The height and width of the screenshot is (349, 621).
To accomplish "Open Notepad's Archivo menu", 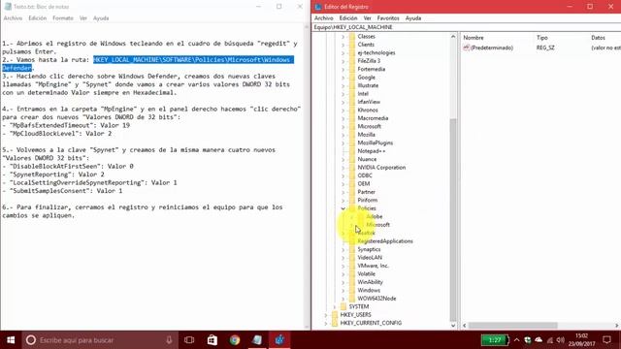I will [x=13, y=18].
